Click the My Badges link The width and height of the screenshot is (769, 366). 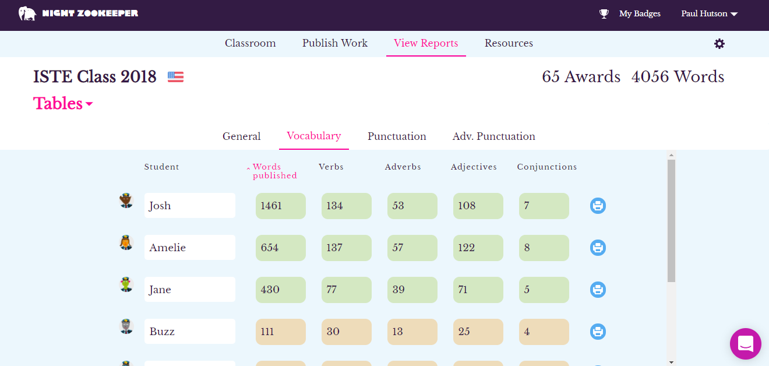point(640,13)
